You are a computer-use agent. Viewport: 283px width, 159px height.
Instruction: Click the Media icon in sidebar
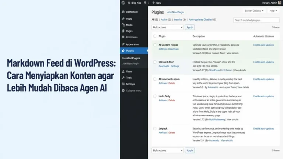point(123,25)
